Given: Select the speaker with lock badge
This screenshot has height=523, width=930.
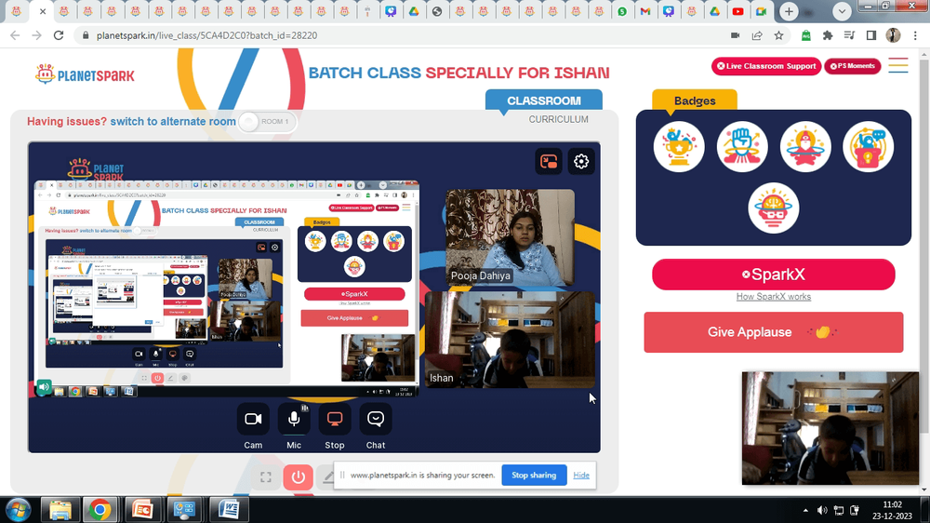Looking at the screenshot, I should click(868, 147).
